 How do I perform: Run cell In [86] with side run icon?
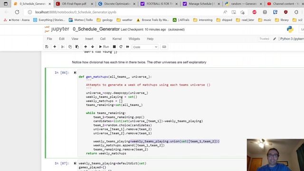tap(75, 73)
